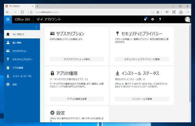Screen dimensions: 195x126
Task: Click the サブスクリプションの表示 button
Action: tap(77, 59)
